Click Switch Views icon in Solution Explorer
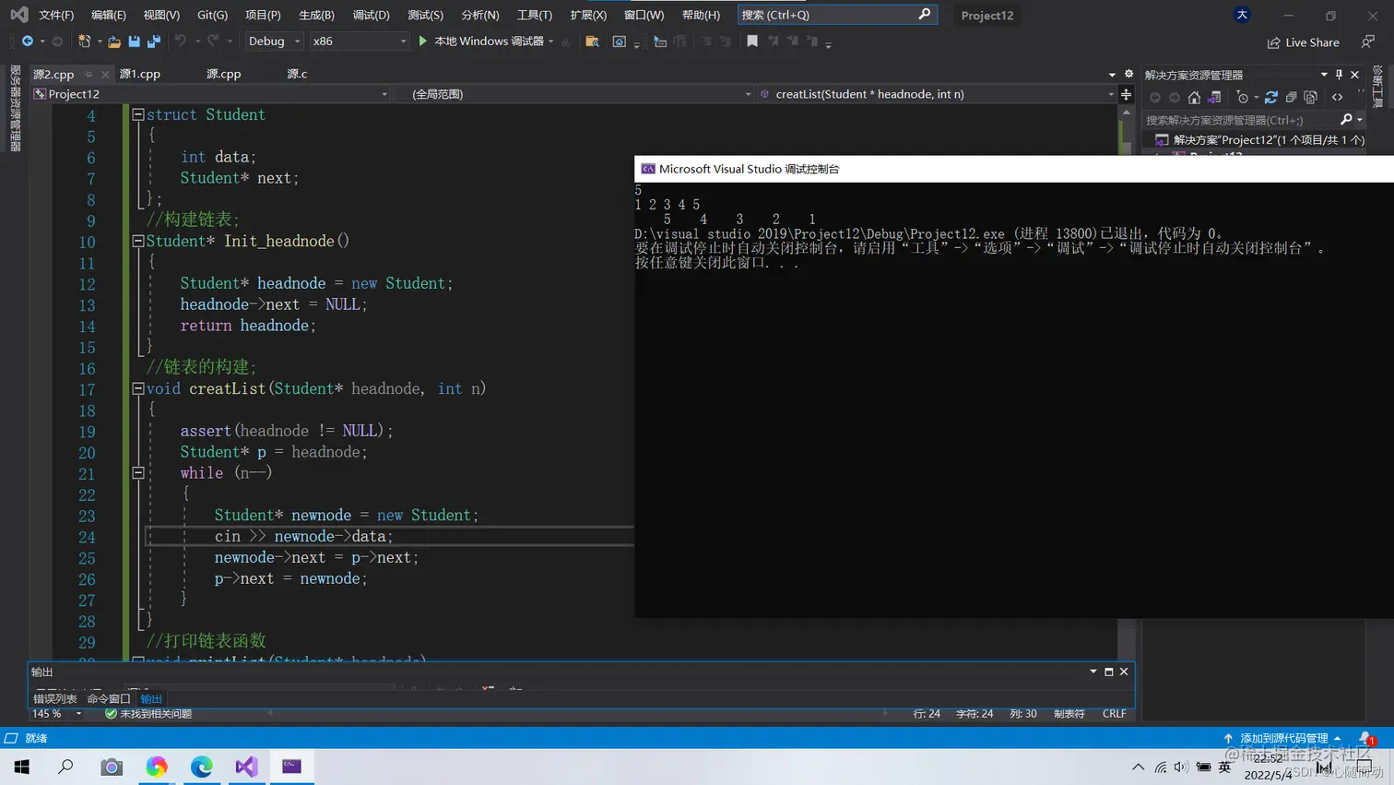 pyautogui.click(x=1214, y=97)
